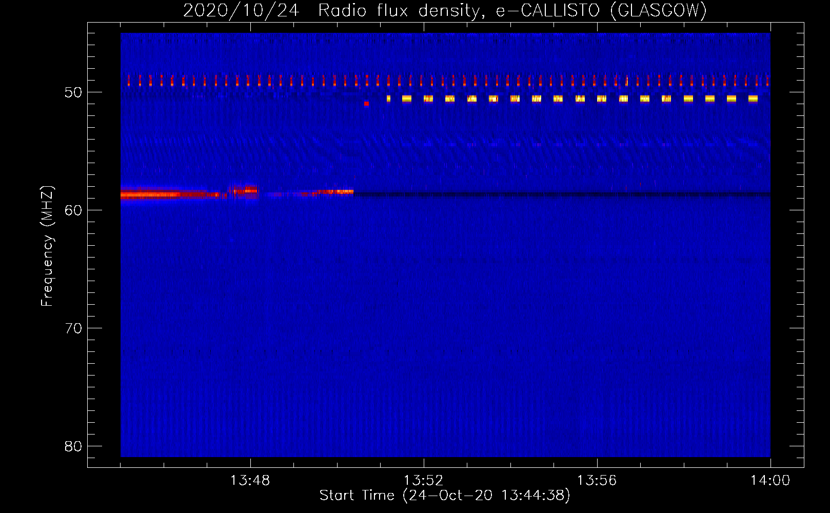This screenshot has height=513, width=830.
Task: Click the 80 frequency tick label
Action: click(x=73, y=446)
